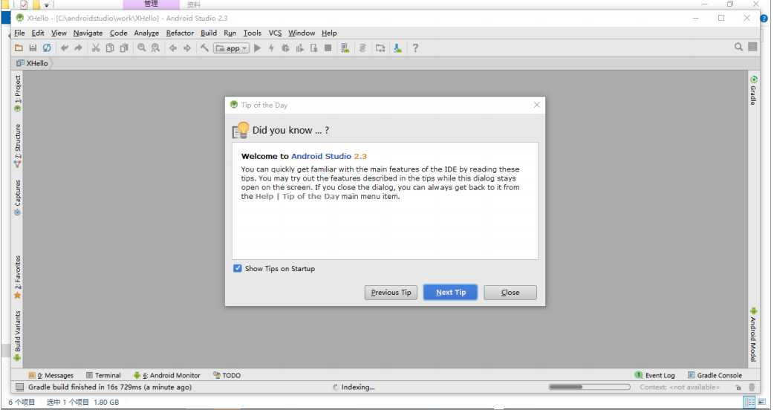This screenshot has height=410, width=774.
Task: Click the Previous Tip button
Action: [x=391, y=292]
